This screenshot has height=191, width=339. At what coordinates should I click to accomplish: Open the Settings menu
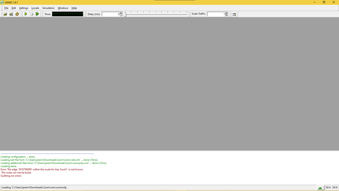24,8
